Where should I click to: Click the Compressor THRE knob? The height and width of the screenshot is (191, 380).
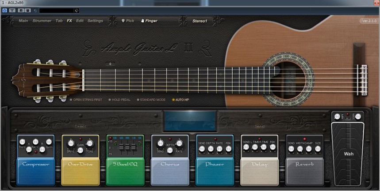click(22, 142)
